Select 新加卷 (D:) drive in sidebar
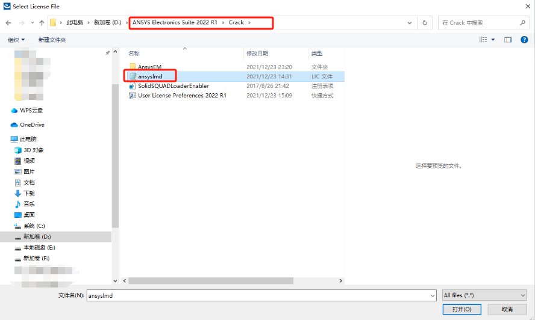Viewport: 535px width, 320px height. [x=37, y=236]
